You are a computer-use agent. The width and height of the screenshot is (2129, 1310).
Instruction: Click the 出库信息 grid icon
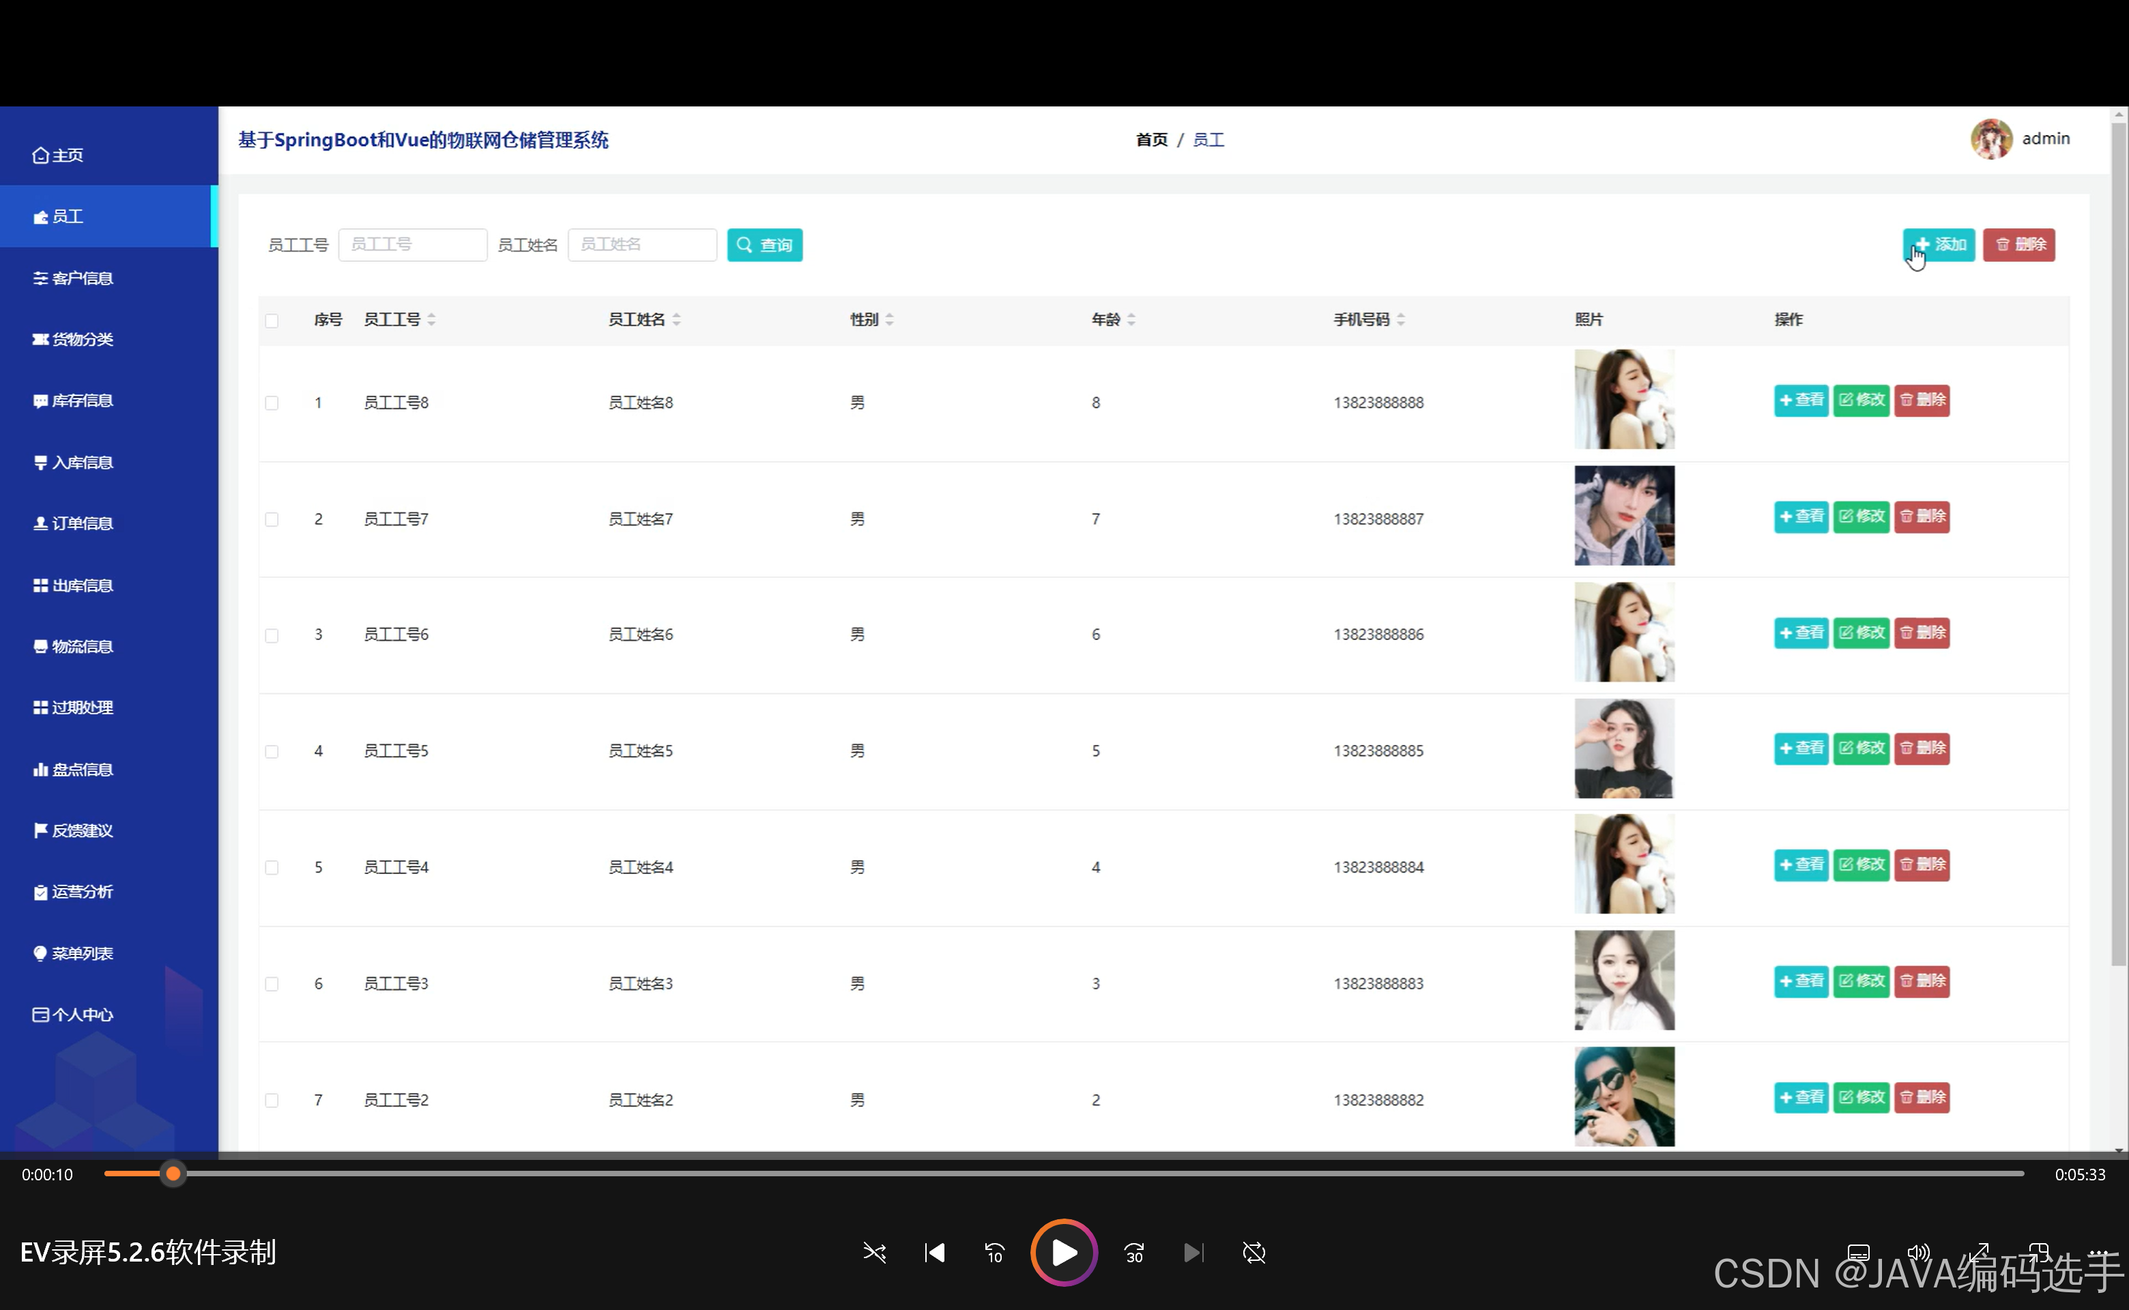[40, 585]
